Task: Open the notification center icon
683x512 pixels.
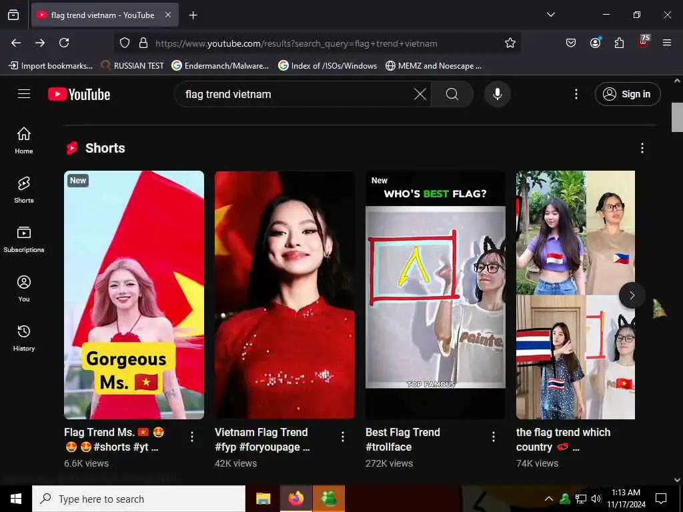Action: (x=661, y=499)
